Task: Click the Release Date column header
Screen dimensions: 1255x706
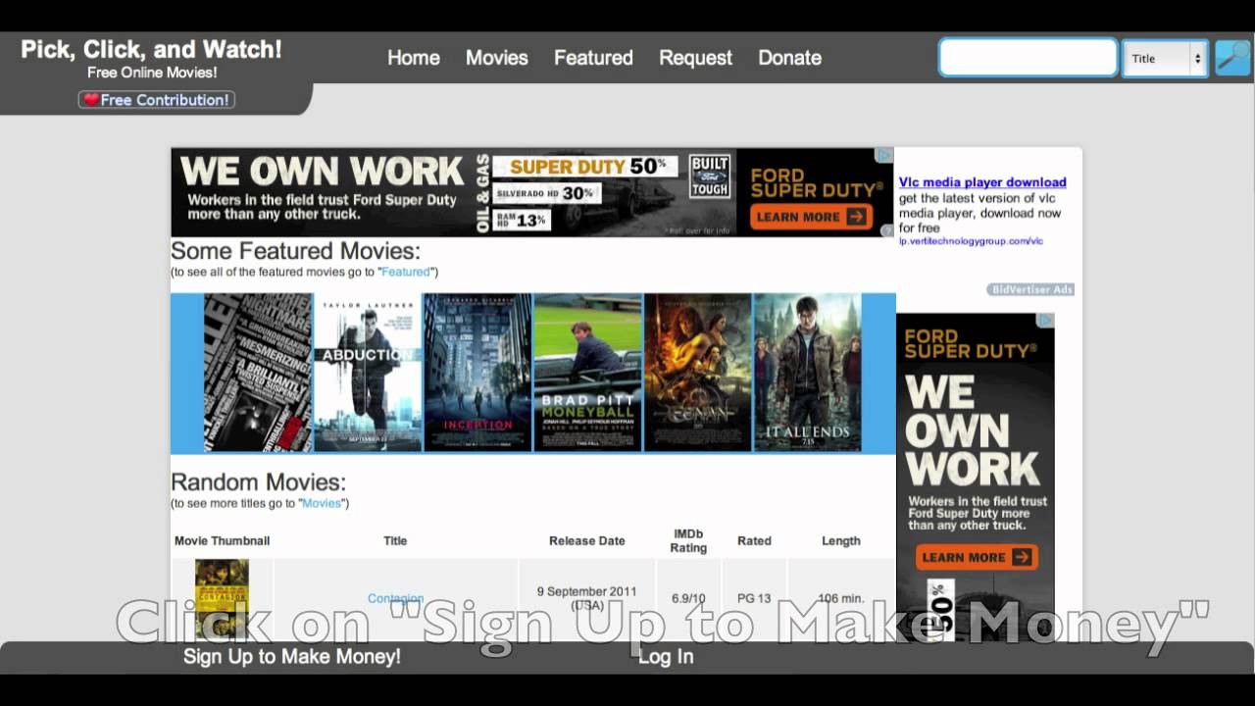Action: point(587,540)
